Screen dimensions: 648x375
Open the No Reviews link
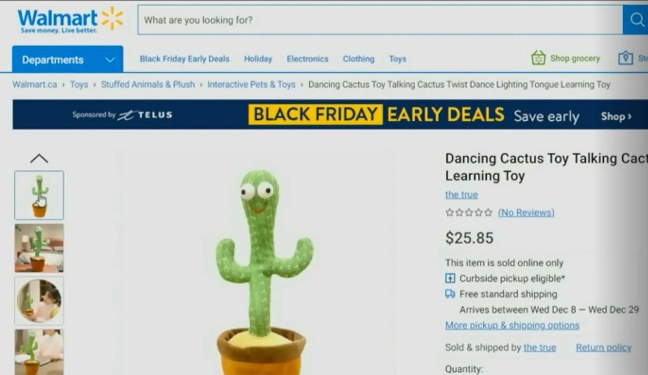tap(526, 212)
